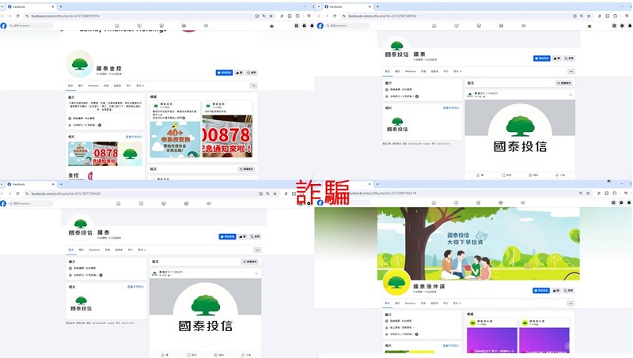Open the 40+ featured post image on 國泰金控 page
Image resolution: width=633 pixels, height=358 pixels.
pyautogui.click(x=175, y=140)
